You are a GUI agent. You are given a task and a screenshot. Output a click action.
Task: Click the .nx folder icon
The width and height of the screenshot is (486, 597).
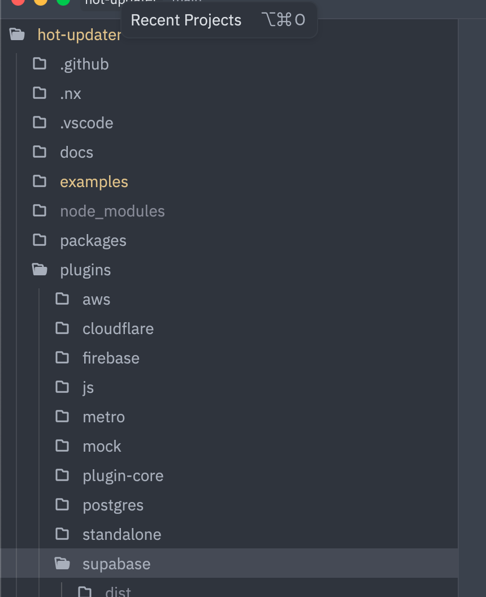pos(40,93)
